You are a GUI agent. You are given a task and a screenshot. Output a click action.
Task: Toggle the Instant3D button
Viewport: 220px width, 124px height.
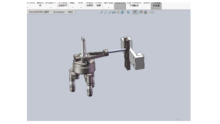[120, 5]
